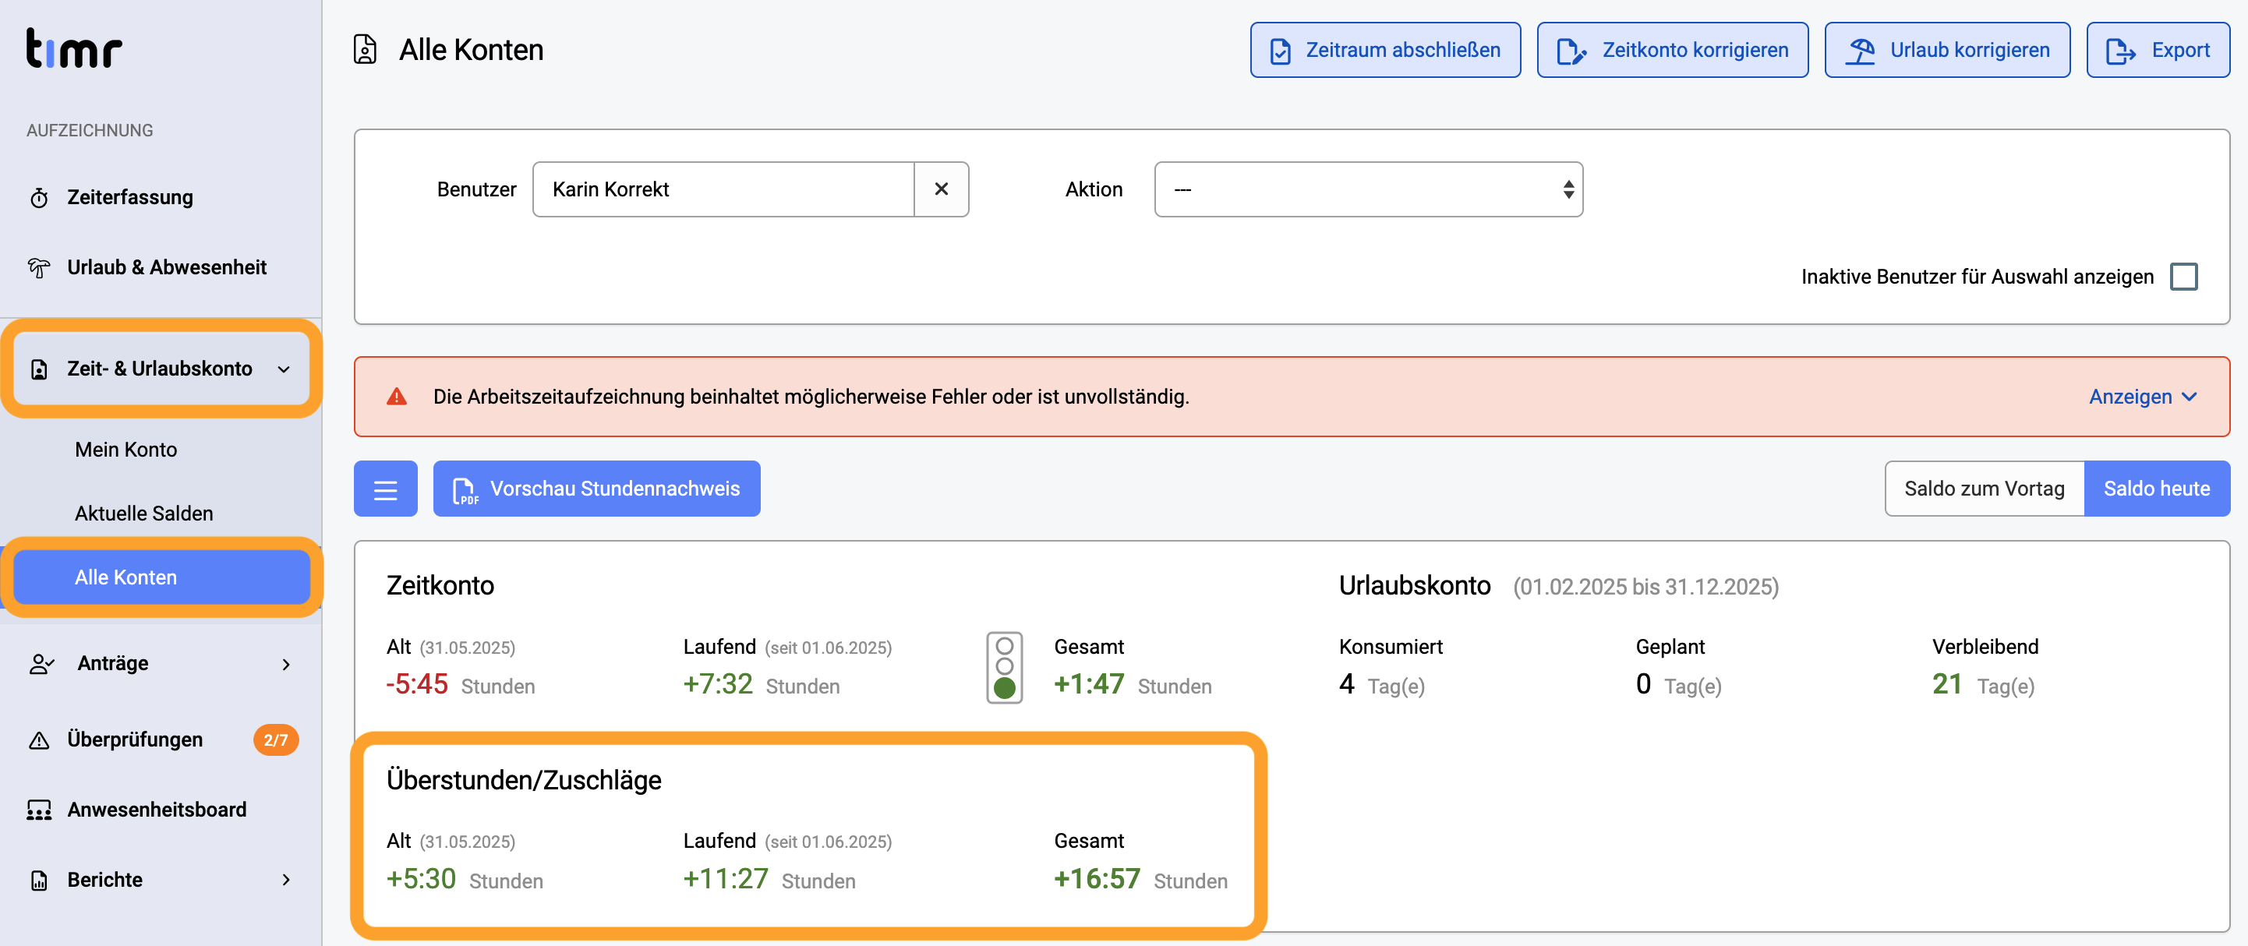Image resolution: width=2248 pixels, height=946 pixels.
Task: Click the traffic light status icon
Action: pos(1005,668)
